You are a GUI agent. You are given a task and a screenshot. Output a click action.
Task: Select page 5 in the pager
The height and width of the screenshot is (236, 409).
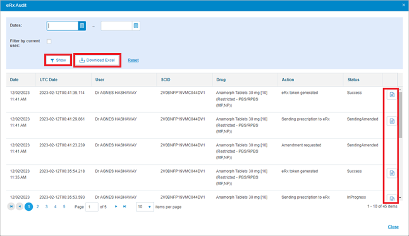(x=64, y=206)
